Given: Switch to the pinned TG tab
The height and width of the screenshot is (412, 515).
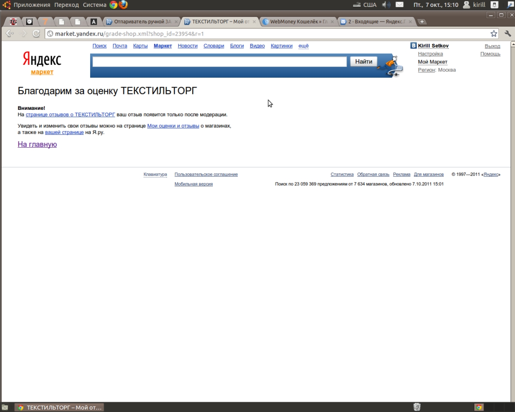Looking at the screenshot, I should [13, 21].
